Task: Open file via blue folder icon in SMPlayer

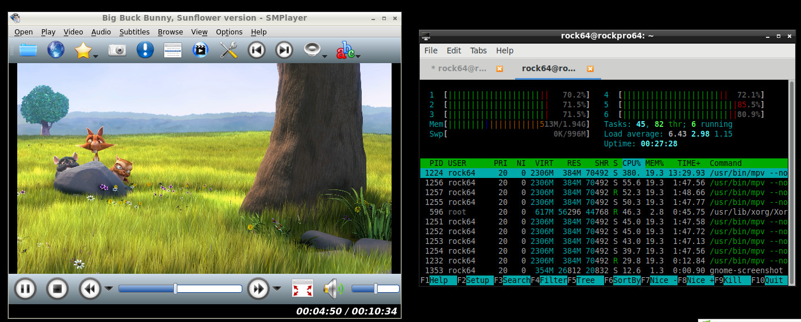Action: click(x=28, y=50)
